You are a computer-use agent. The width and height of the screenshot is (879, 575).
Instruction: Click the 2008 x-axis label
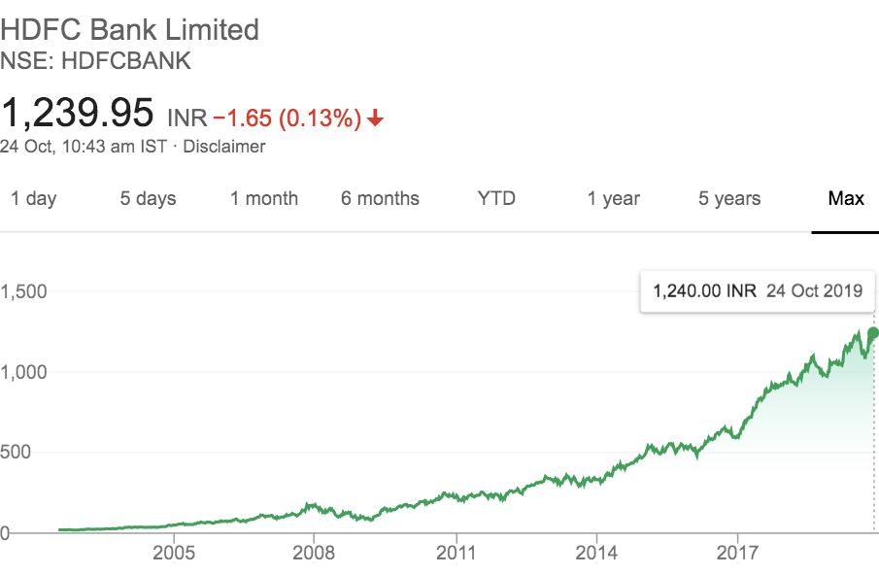315,554
